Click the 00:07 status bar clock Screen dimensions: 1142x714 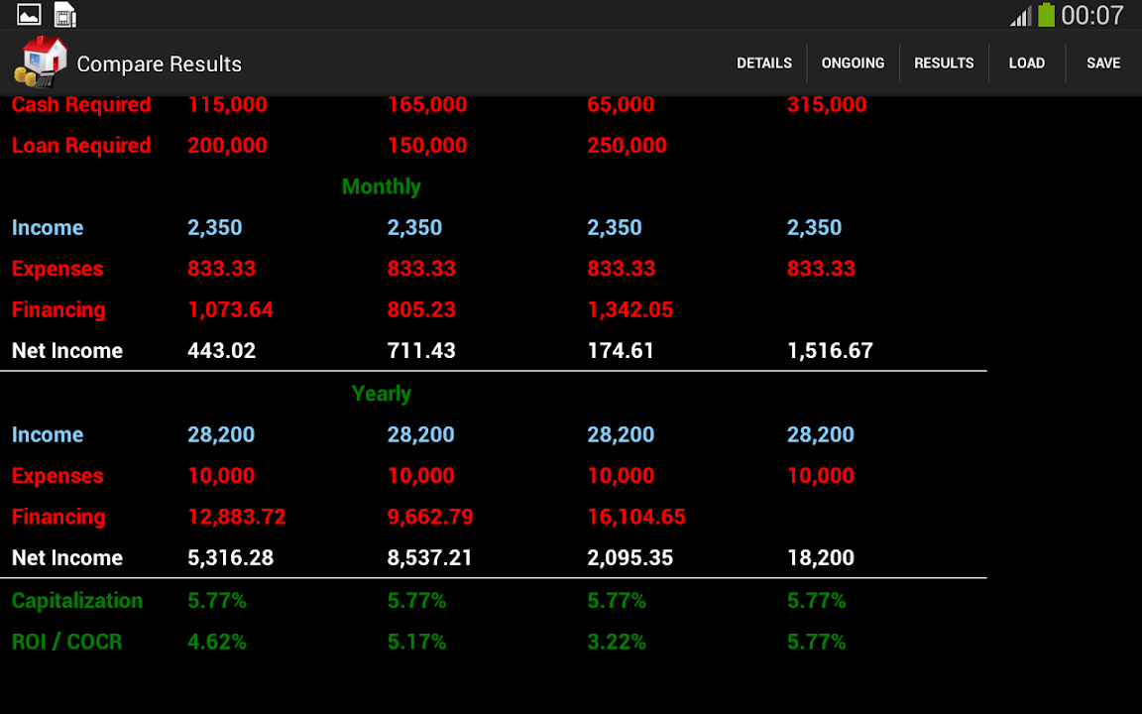click(x=1092, y=15)
